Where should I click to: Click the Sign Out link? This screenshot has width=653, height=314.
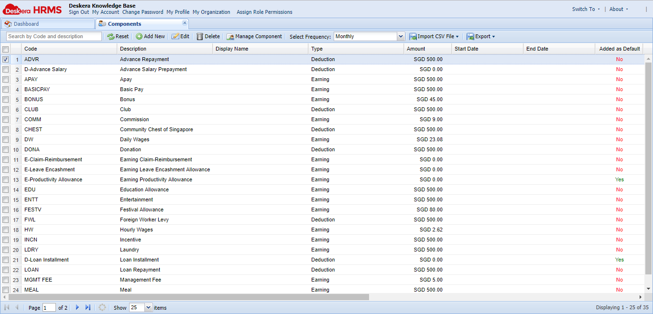click(x=79, y=12)
